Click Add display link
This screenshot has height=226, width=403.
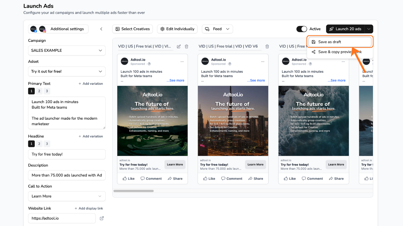pyautogui.click(x=89, y=208)
